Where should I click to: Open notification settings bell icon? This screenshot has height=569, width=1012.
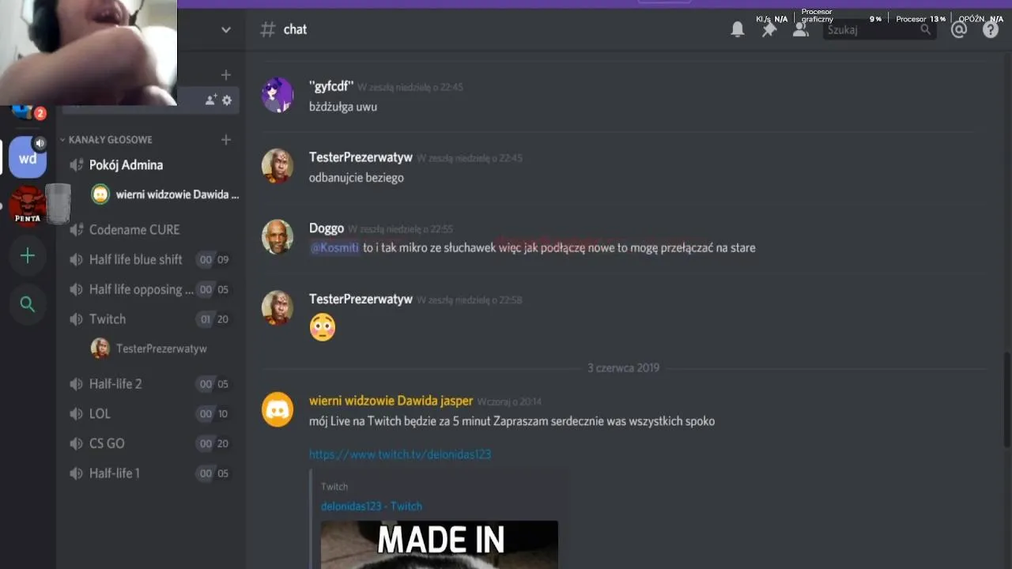pyautogui.click(x=738, y=29)
